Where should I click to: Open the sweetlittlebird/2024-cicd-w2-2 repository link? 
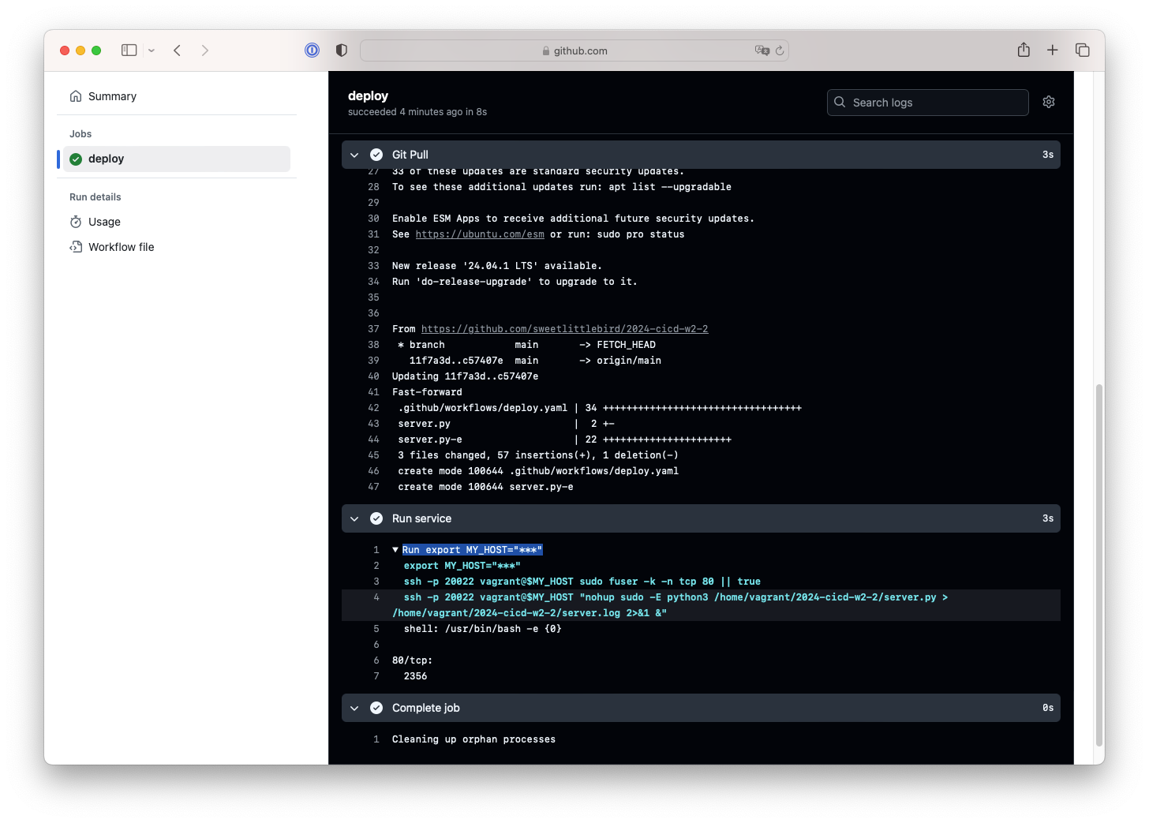click(564, 329)
